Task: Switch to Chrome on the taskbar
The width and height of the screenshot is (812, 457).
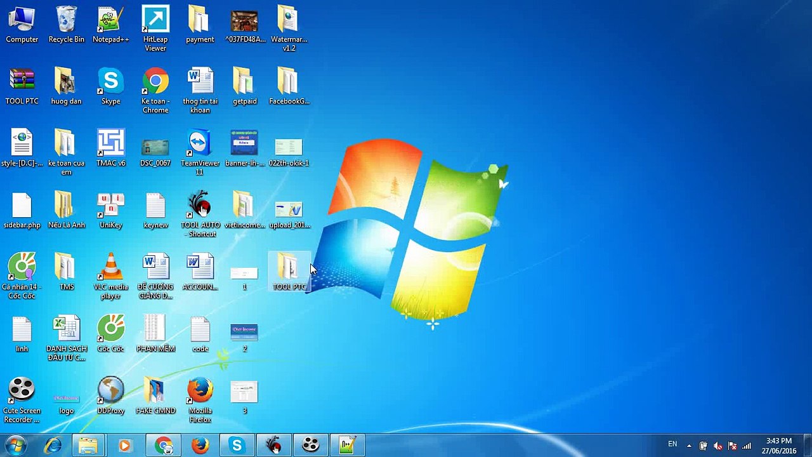Action: coord(164,446)
